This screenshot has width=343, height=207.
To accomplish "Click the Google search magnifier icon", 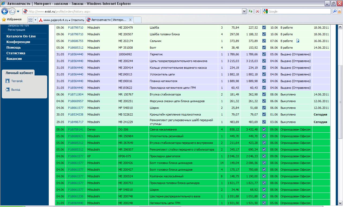I will (x=334, y=11).
